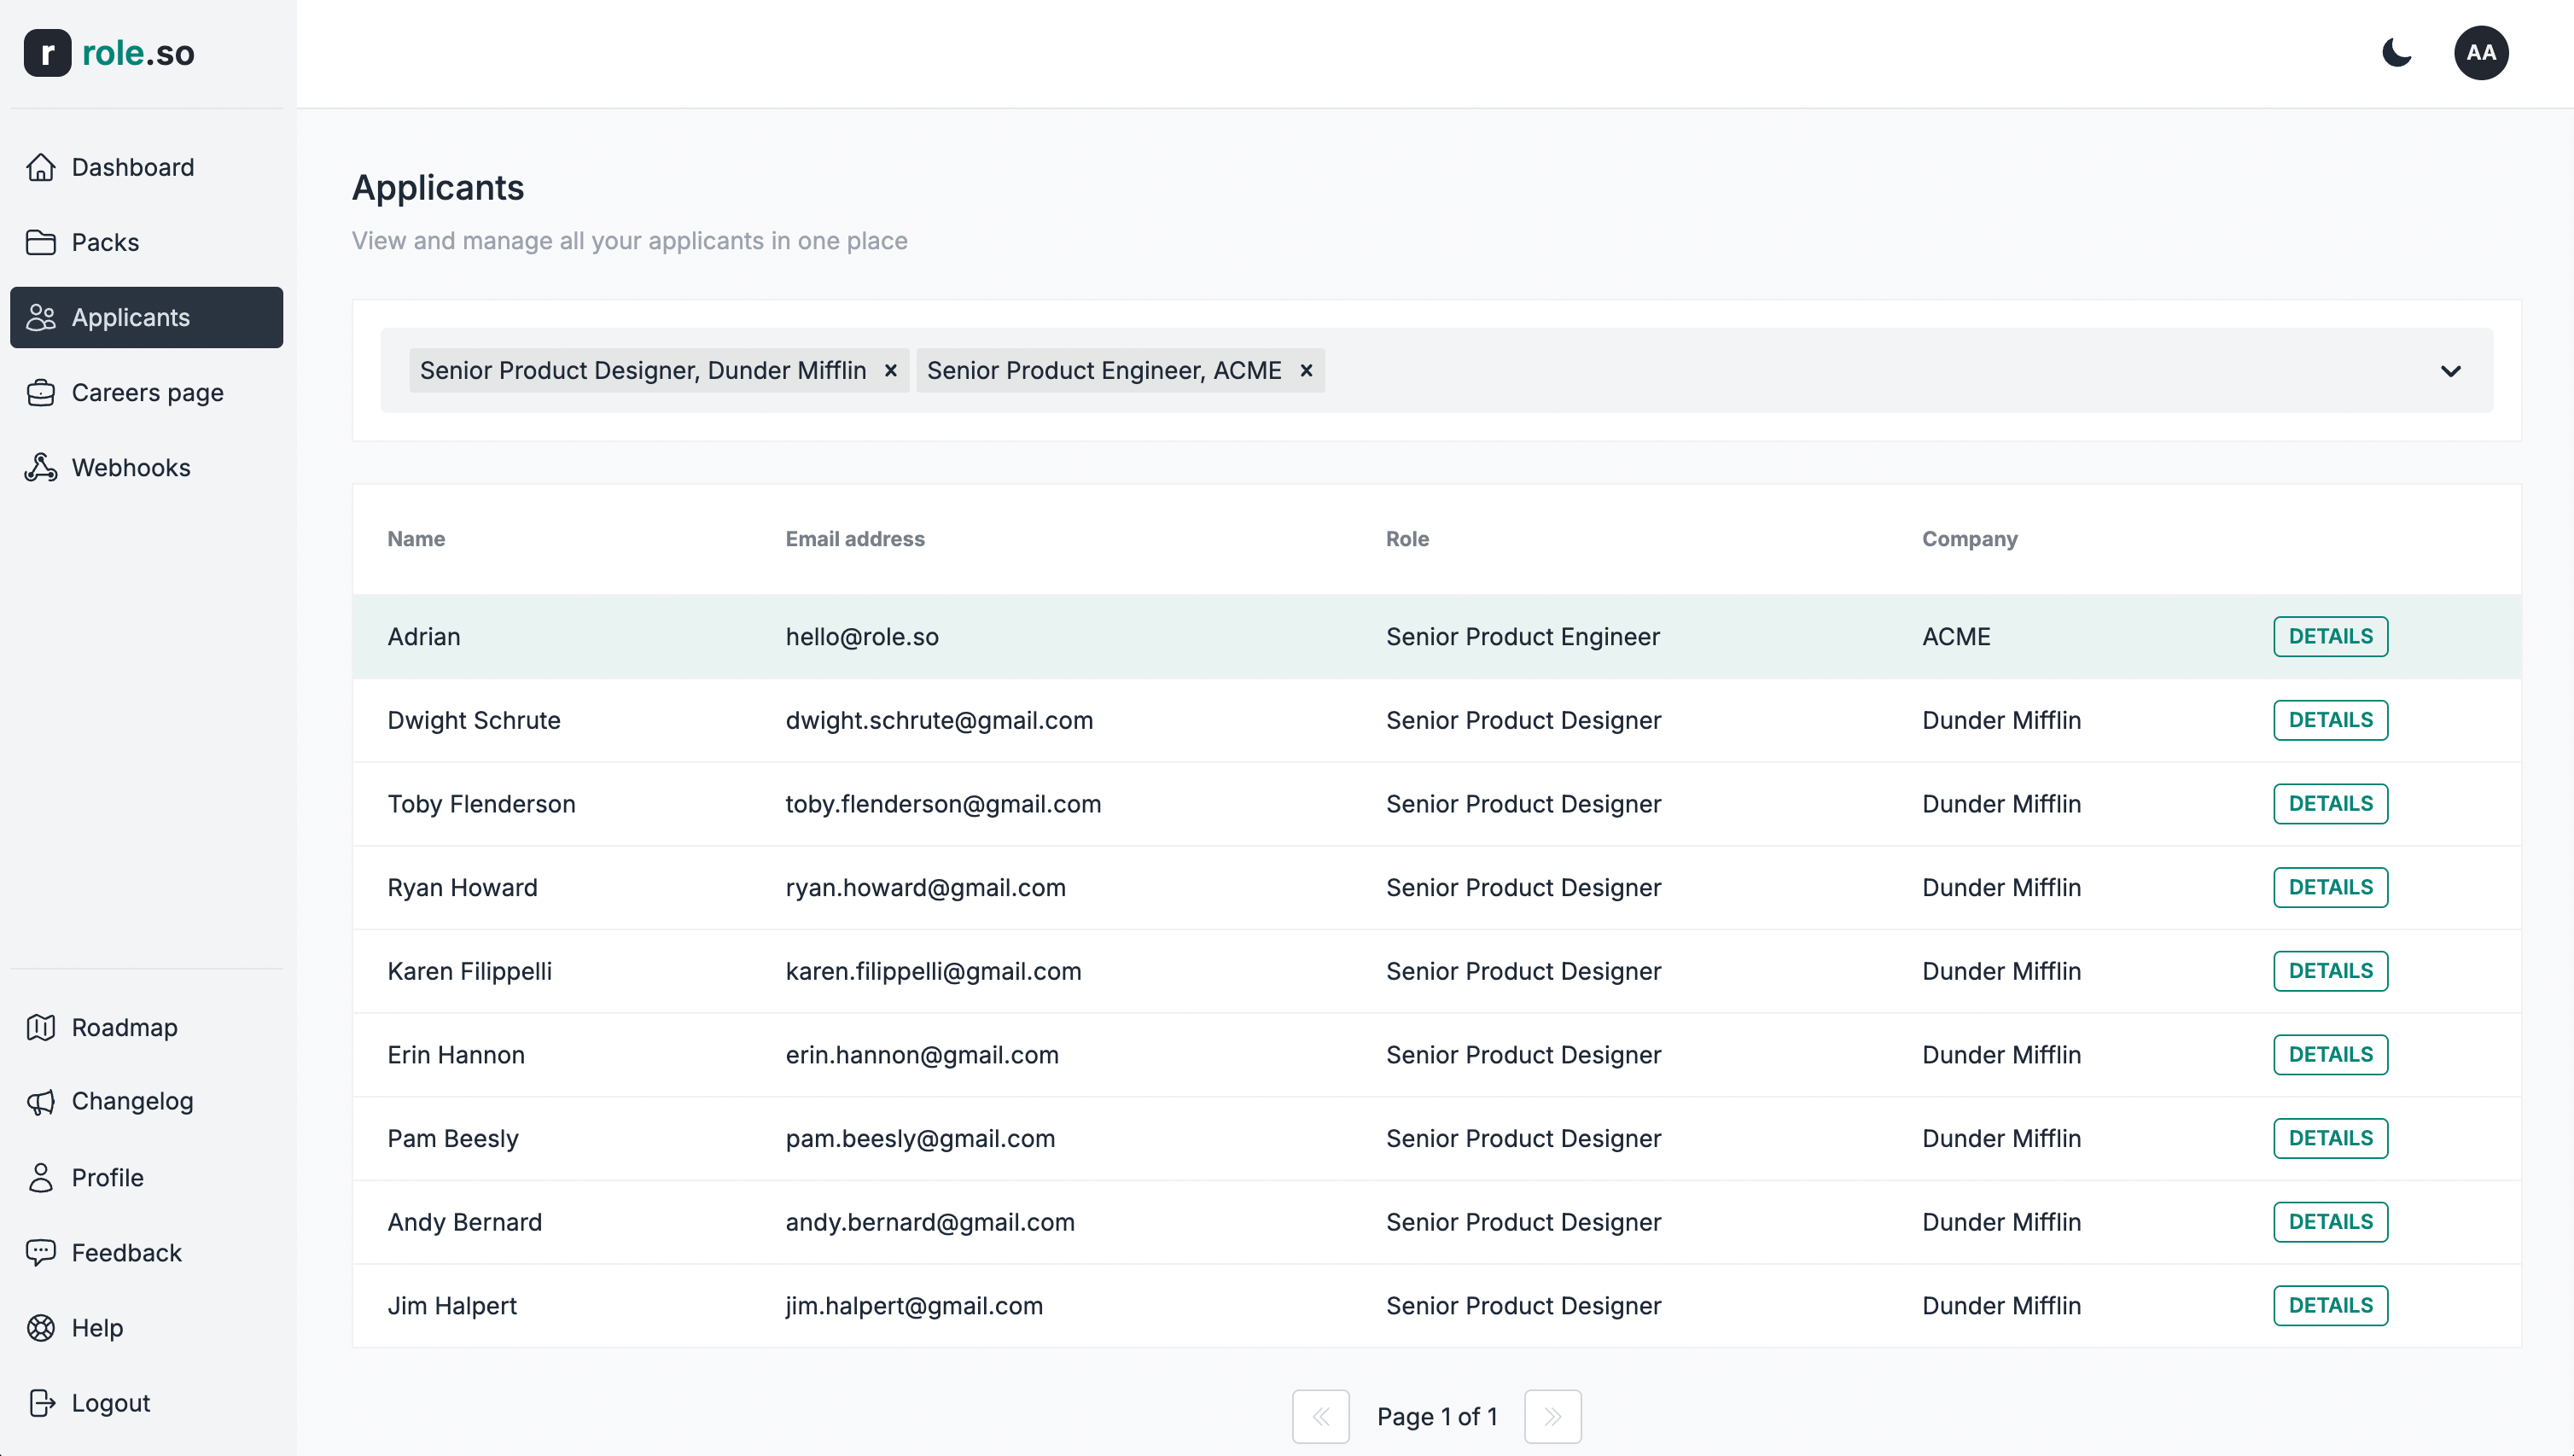Remove Senior Product Engineer, ACME filter tag
Viewport: 2574px width, 1456px height.
pos(1305,371)
